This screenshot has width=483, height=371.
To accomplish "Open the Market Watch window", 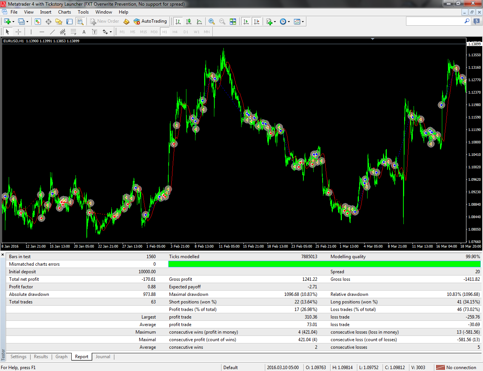I will click(x=38, y=22).
